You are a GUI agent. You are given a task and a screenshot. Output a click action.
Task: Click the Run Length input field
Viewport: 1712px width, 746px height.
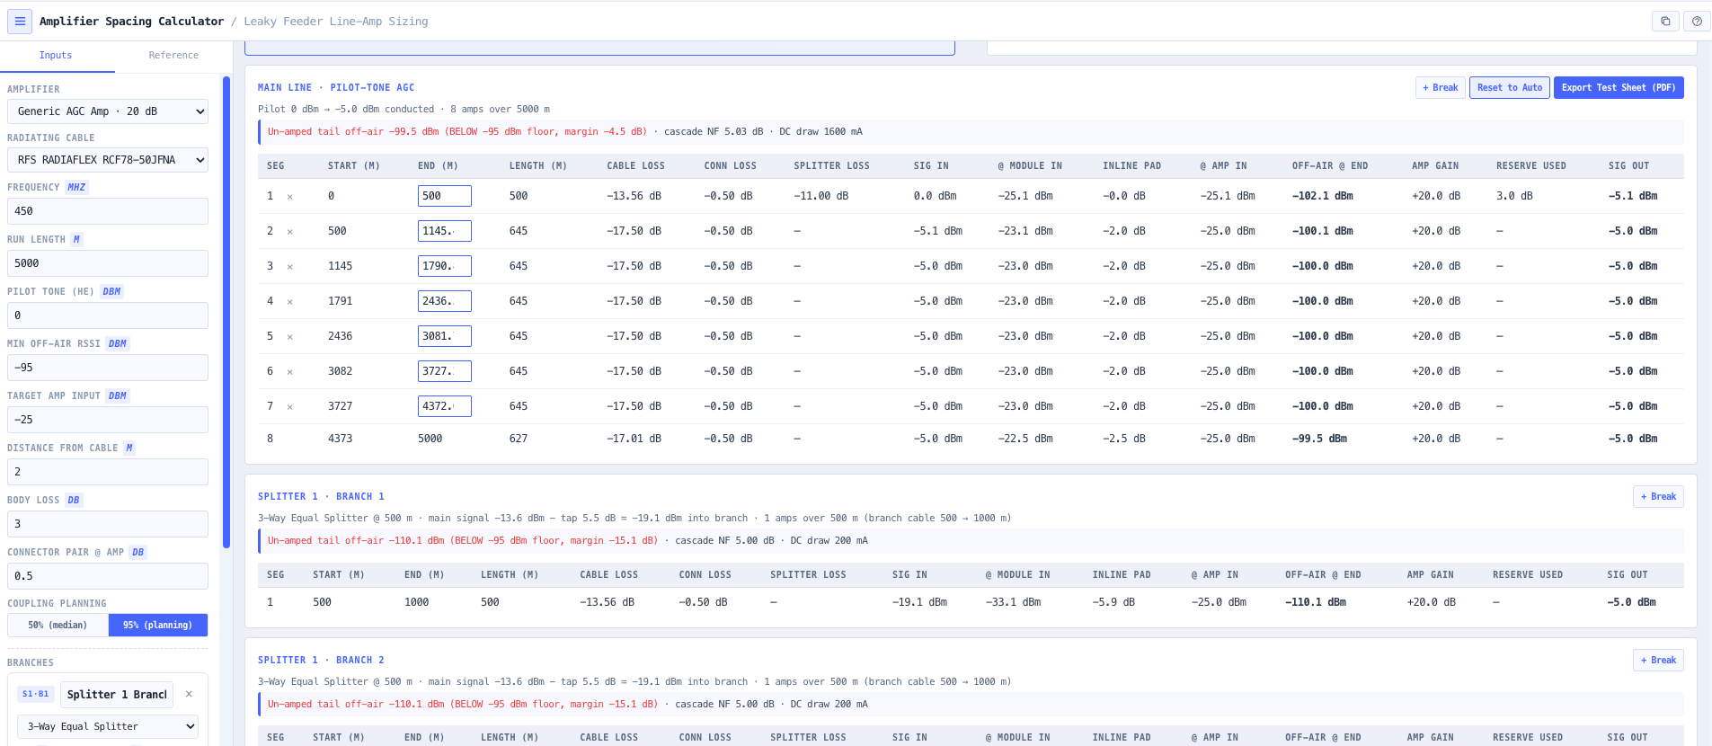[108, 263]
